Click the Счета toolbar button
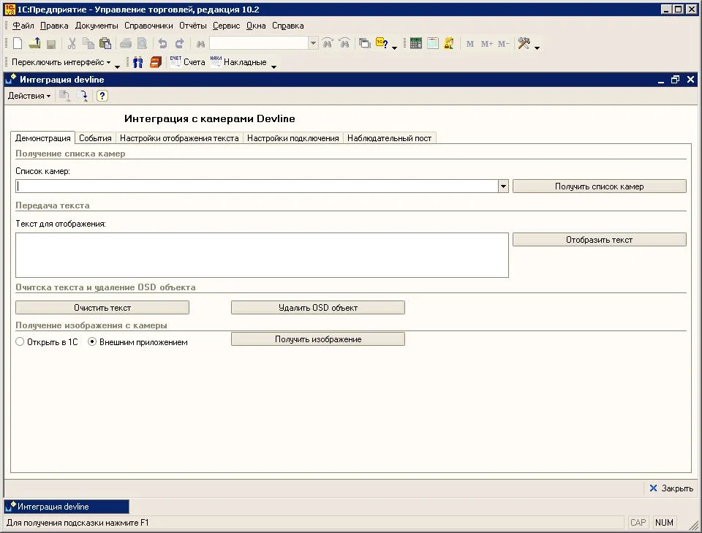The image size is (702, 533). pos(187,63)
